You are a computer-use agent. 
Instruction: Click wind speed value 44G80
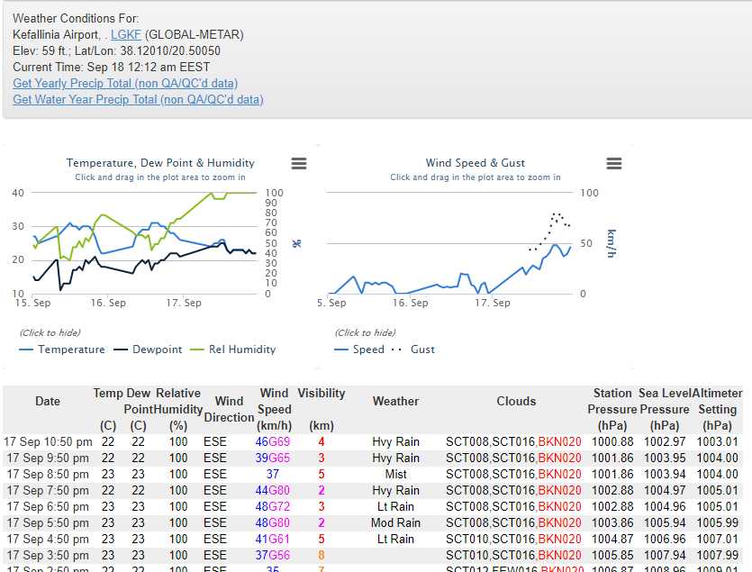tap(272, 490)
